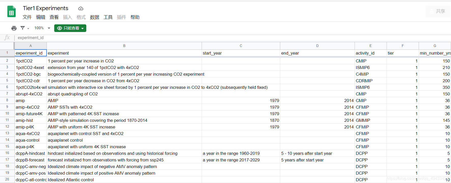Select cell experiment_id in A1
Image resolution: width=451 pixels, height=183 pixels.
coord(31,53)
